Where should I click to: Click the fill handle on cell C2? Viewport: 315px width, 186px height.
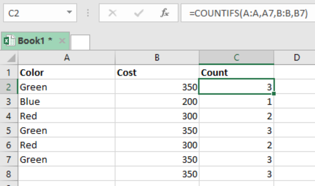[x=273, y=93]
